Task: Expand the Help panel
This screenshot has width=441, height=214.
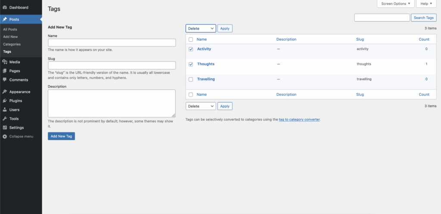Action: pos(426,3)
